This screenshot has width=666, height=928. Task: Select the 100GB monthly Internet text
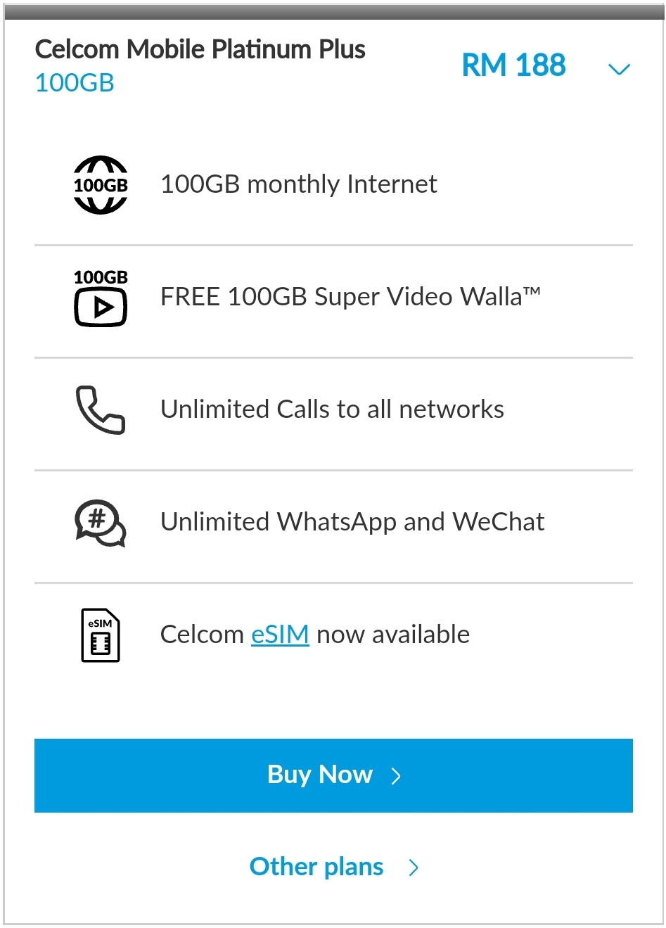[x=299, y=184]
